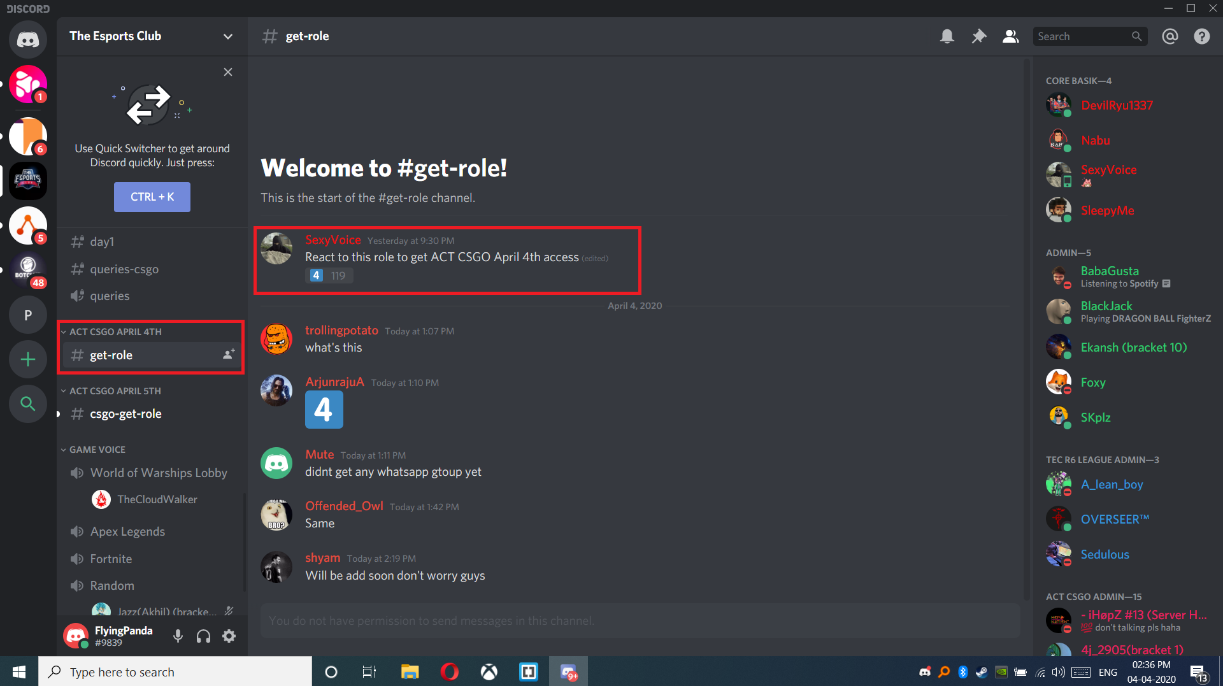Click the Discord Home button

coord(27,39)
